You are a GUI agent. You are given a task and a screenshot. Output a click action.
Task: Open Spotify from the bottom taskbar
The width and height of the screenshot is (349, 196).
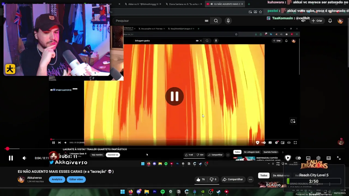coord(163,192)
